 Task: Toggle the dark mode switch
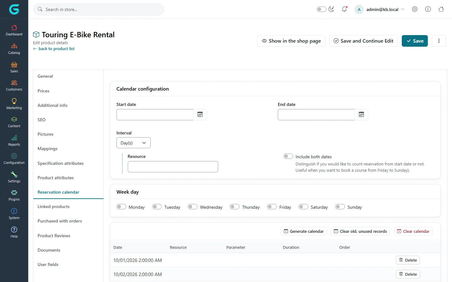click(321, 9)
